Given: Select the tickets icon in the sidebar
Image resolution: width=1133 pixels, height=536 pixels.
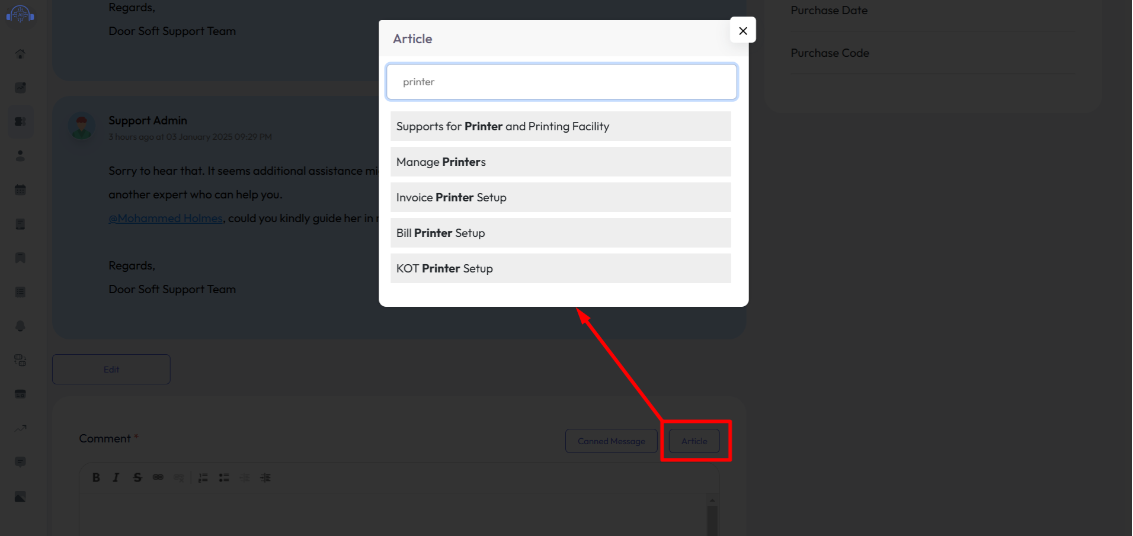Looking at the screenshot, I should (x=20, y=121).
